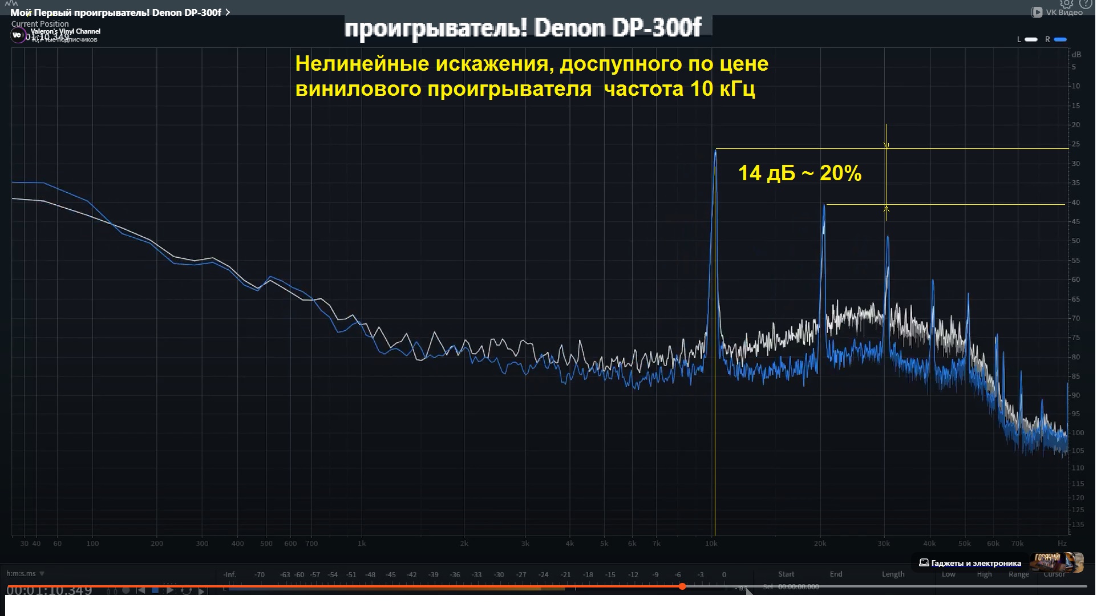Click the Valeron's Vinyl Channel avatar

tap(17, 35)
